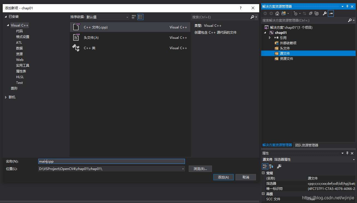Image resolution: width=357 pixels, height=203 pixels.
Task: Select 数据 category
Action: tap(19, 48)
